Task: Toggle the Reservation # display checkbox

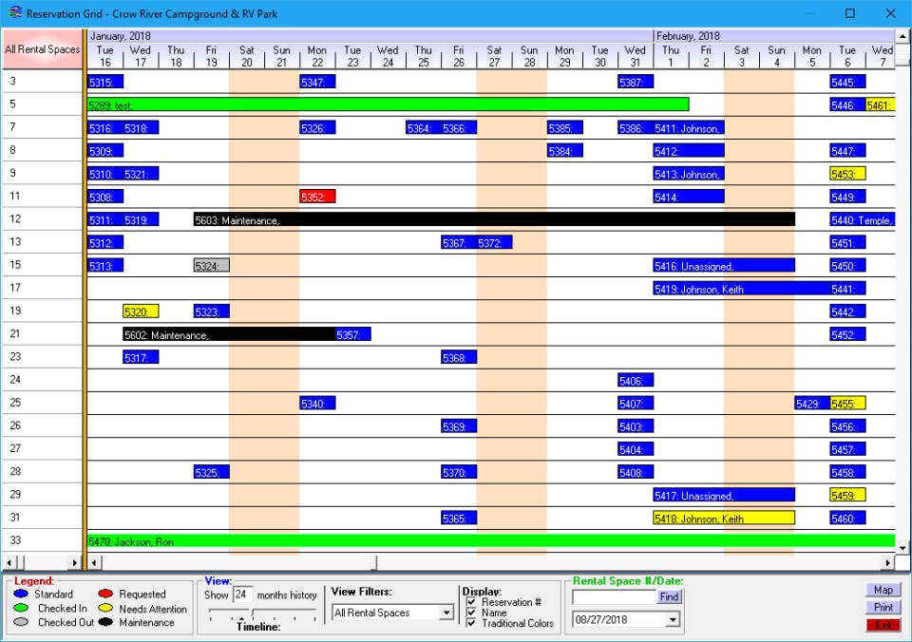Action: 472,602
